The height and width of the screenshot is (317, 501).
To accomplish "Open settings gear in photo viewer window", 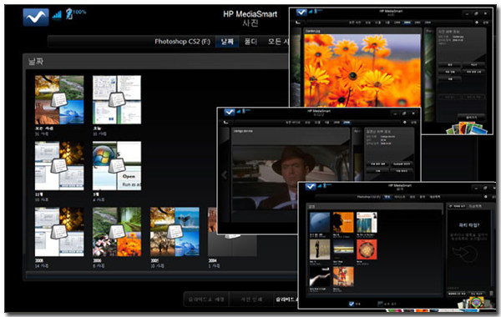I will tap(477, 23).
